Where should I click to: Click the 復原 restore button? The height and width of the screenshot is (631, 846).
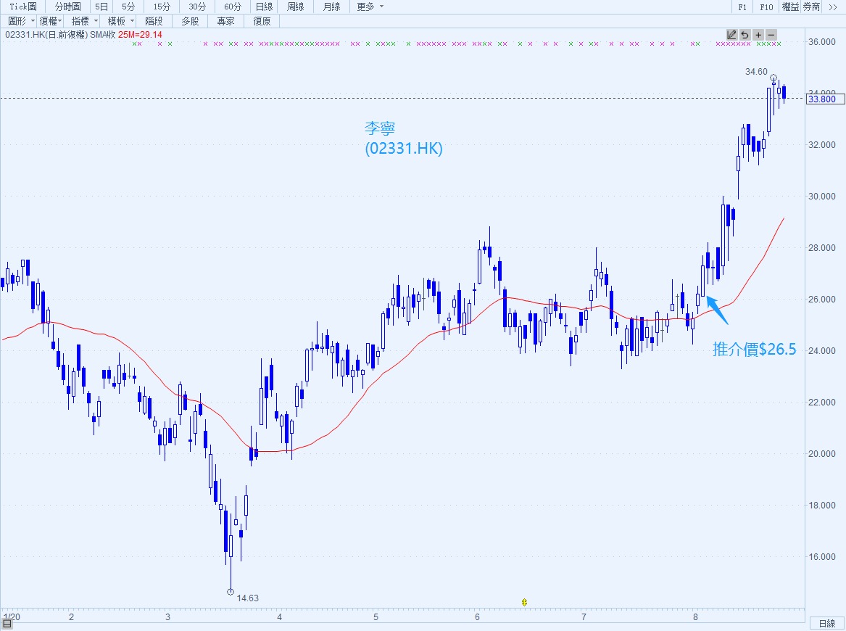click(262, 21)
